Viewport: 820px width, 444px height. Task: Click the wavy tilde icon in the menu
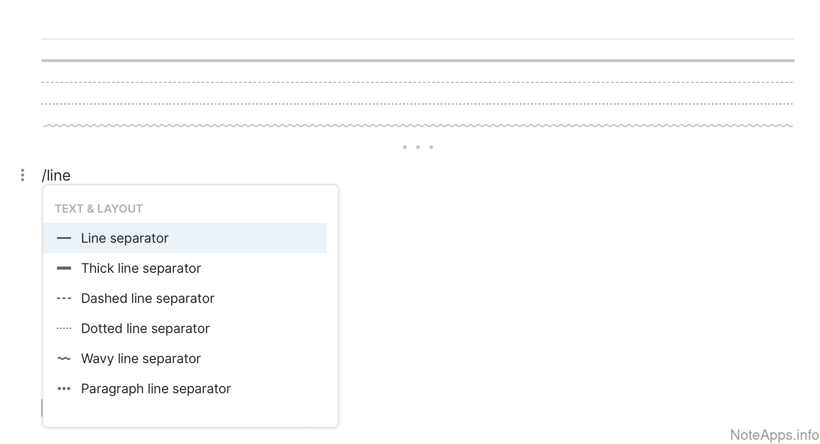pyautogui.click(x=64, y=359)
